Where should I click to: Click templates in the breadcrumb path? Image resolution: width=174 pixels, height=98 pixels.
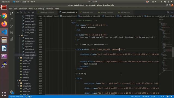(48, 16)
